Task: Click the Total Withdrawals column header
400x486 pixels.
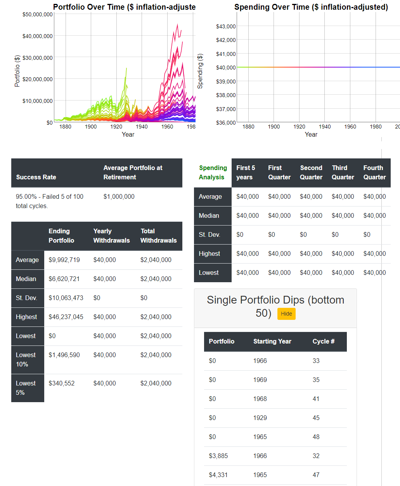Action: 158,236
